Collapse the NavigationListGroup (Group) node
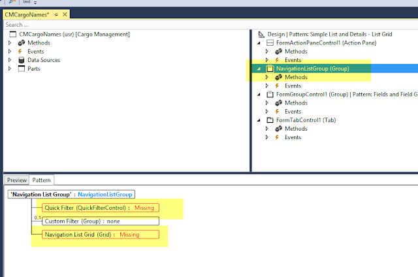Viewport: 418px width, 277px height. pos(259,69)
